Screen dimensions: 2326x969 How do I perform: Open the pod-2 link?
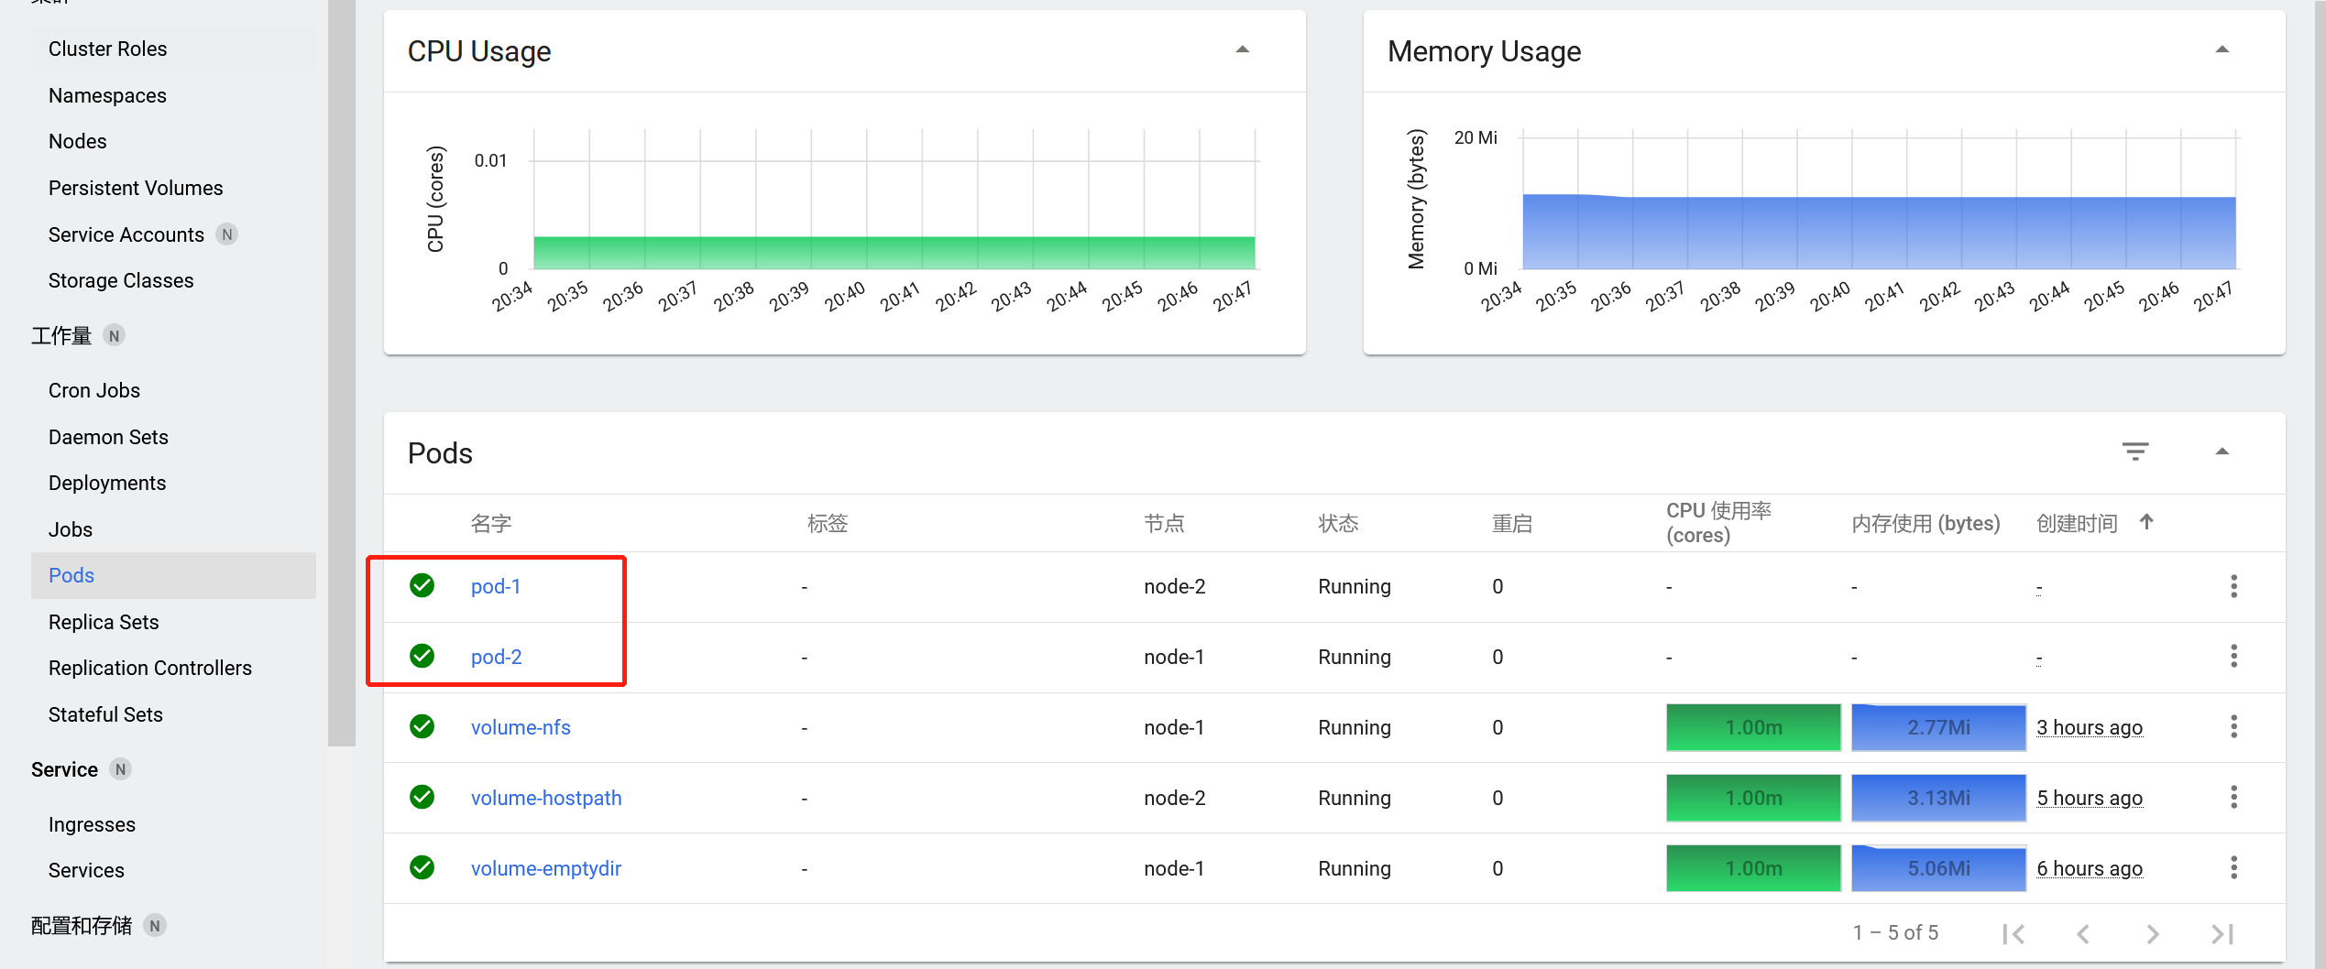[497, 657]
